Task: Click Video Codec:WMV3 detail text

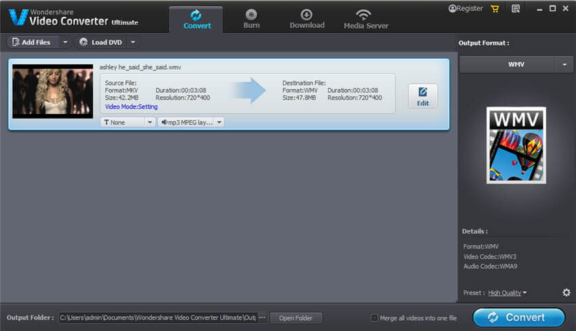Action: click(x=489, y=256)
